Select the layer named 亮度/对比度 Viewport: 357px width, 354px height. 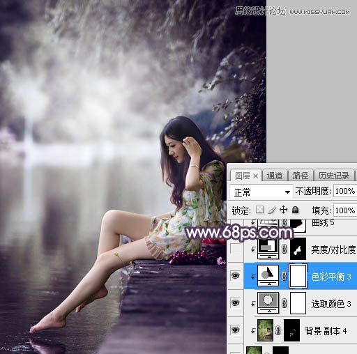click(333, 249)
